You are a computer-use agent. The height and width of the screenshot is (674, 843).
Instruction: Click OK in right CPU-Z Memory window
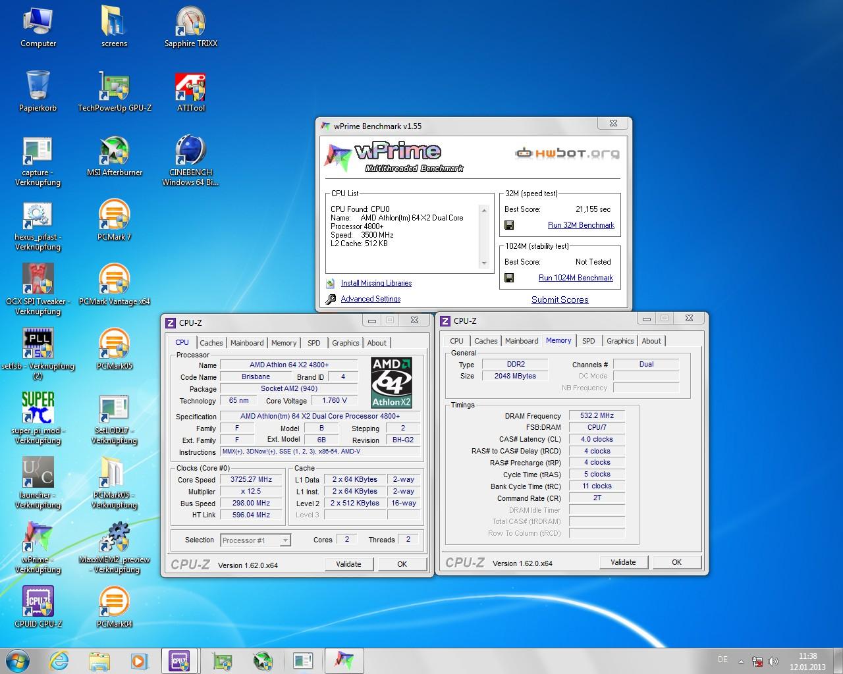click(x=677, y=562)
